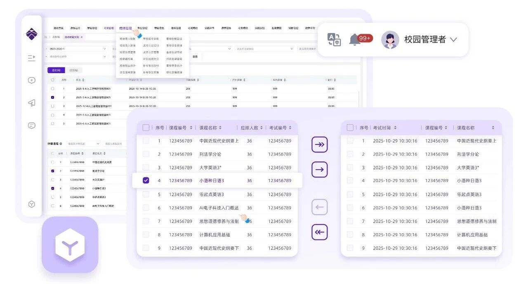Toggle select-all checkbox in right table header
The height and width of the screenshot is (284, 528).
tap(350, 128)
